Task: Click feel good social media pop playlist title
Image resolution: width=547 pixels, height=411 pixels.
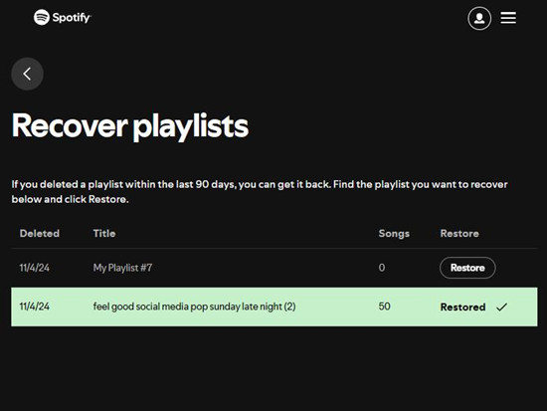Action: (x=194, y=307)
